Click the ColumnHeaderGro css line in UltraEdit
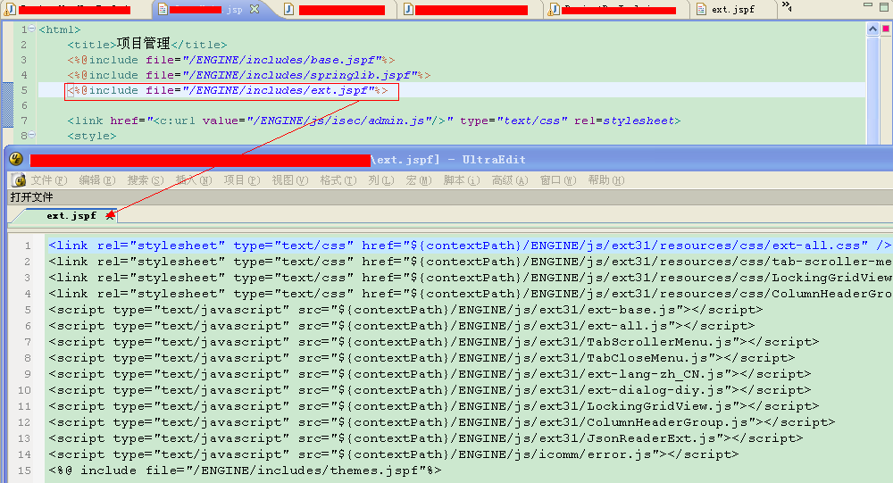The height and width of the screenshot is (483, 893). click(x=470, y=294)
